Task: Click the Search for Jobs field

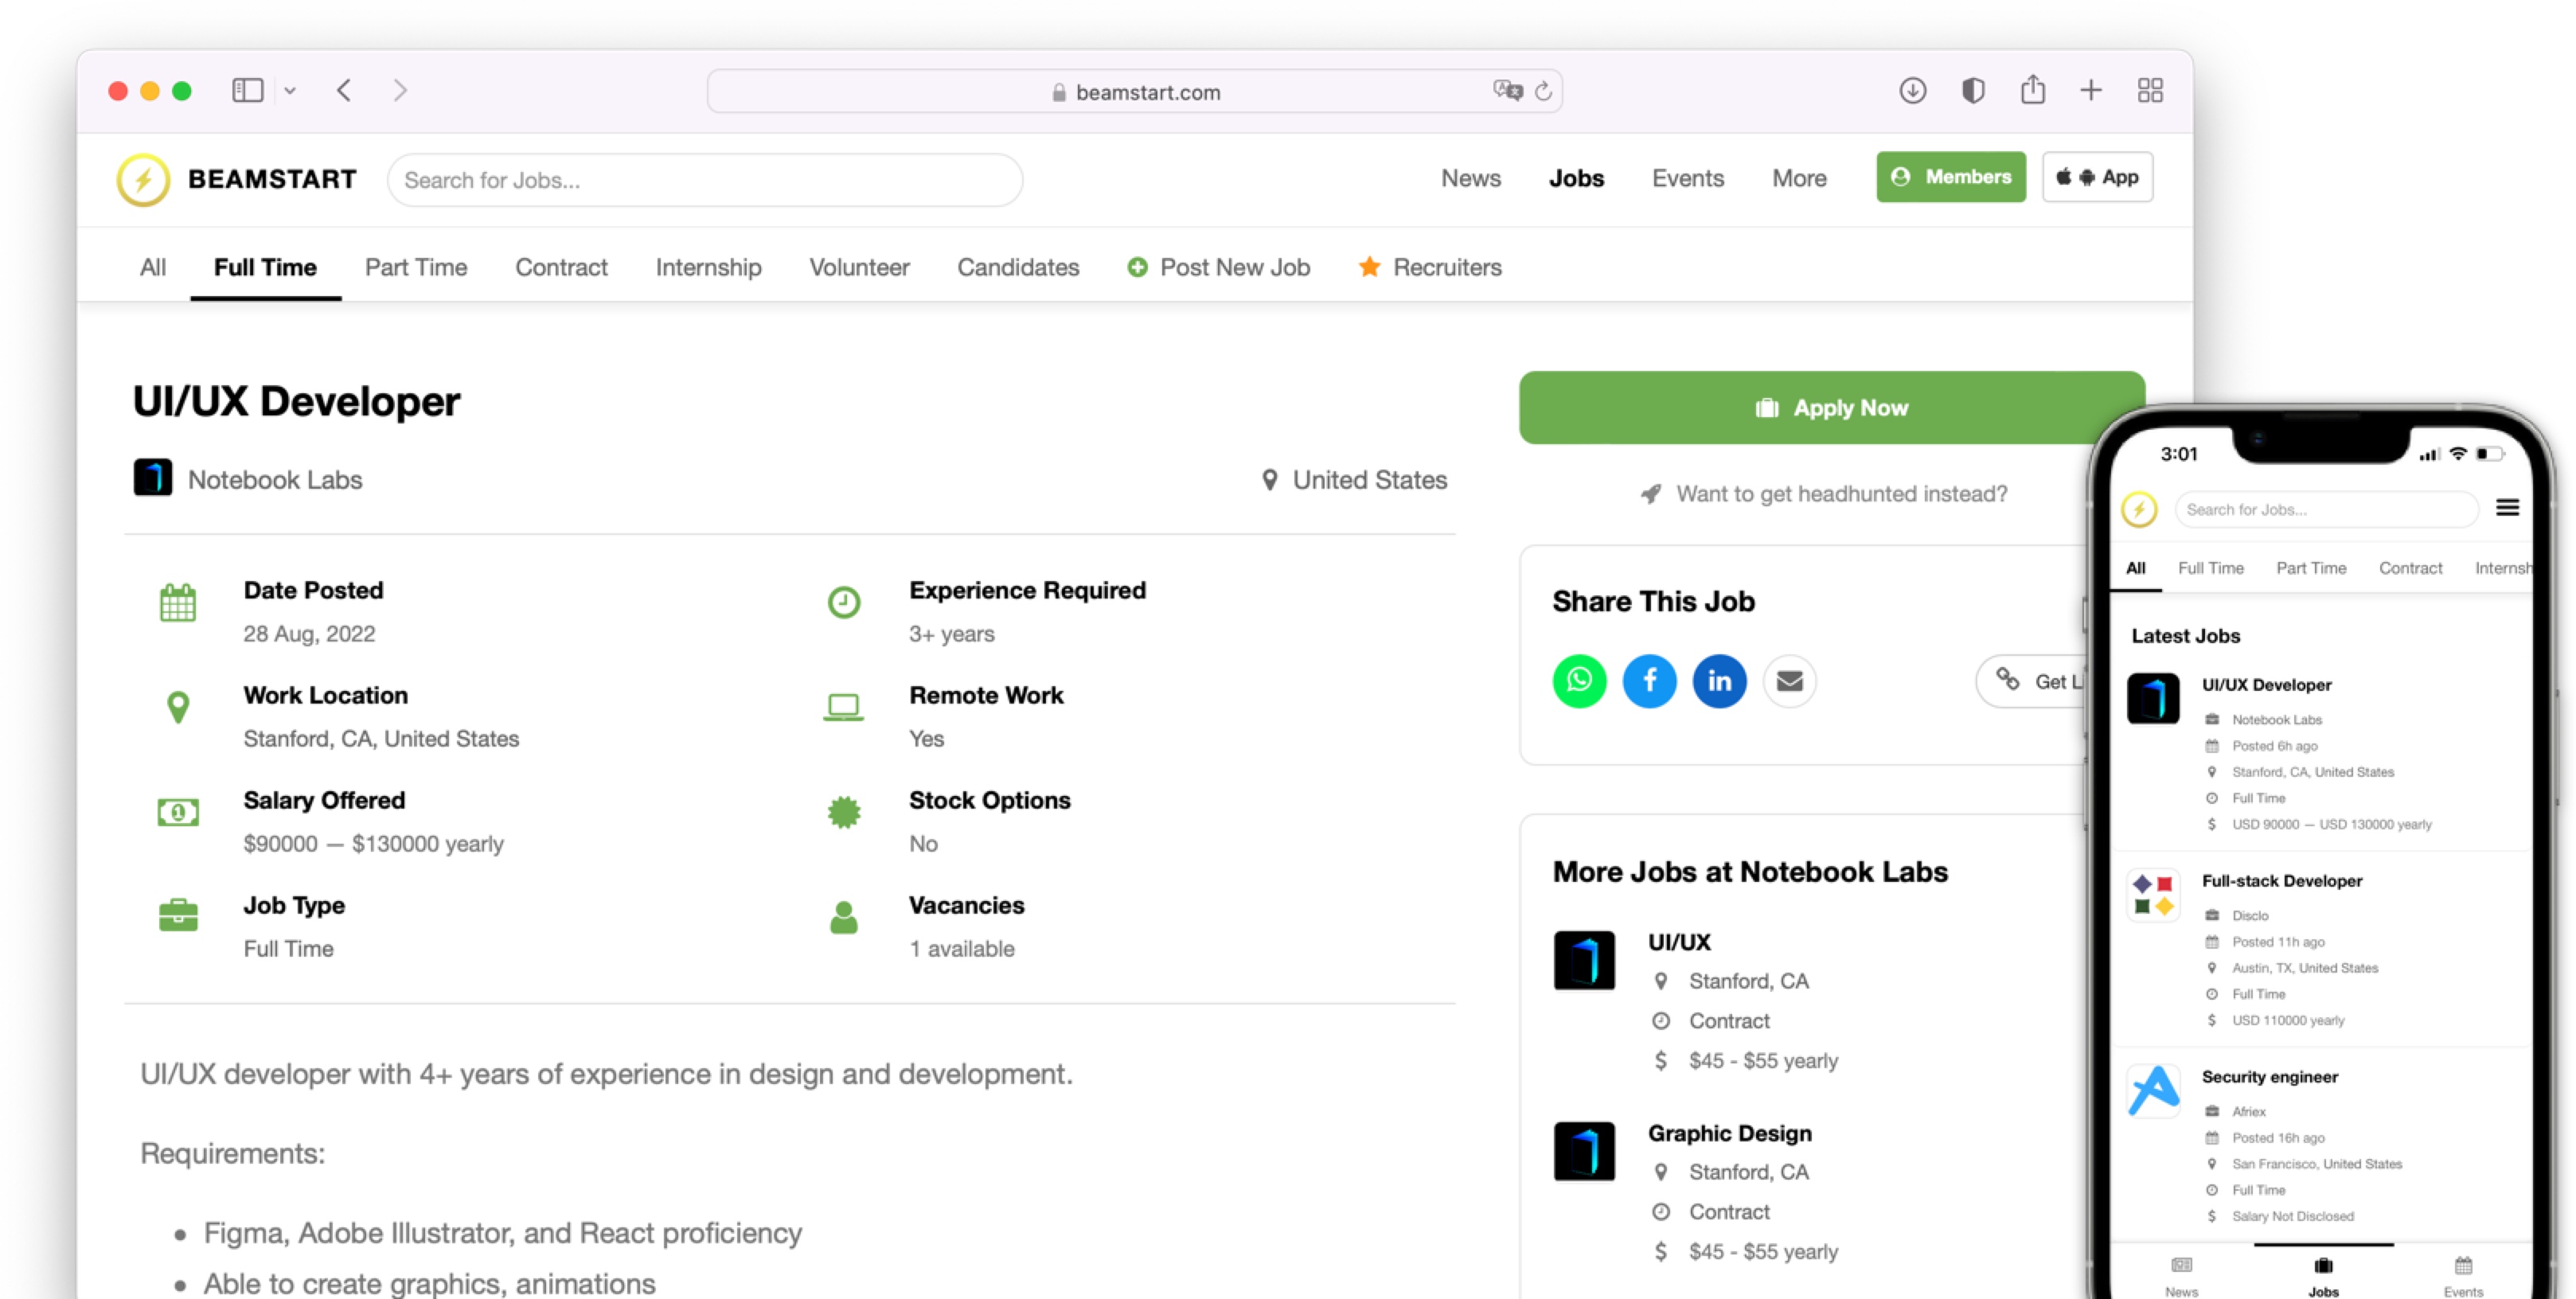Action: 704,180
